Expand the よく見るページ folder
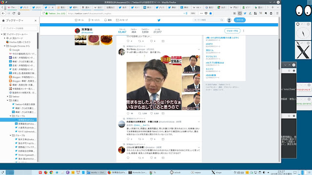Image resolution: width=312 pixels, height=175 pixels. (x=4, y=38)
